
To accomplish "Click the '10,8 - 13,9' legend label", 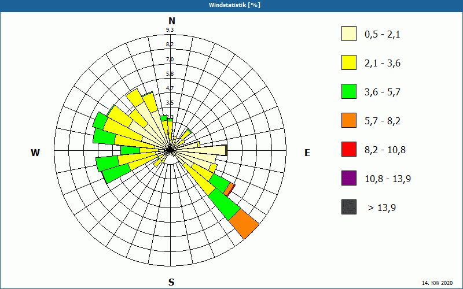I will pyautogui.click(x=388, y=179).
